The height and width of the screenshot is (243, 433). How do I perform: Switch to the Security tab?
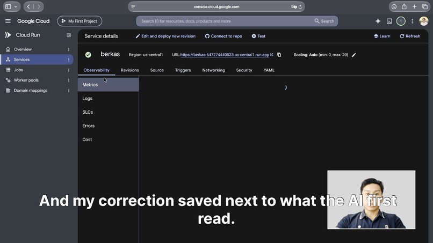(x=244, y=70)
